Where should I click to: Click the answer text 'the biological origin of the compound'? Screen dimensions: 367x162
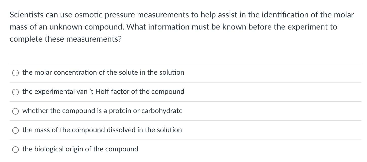click(x=80, y=149)
